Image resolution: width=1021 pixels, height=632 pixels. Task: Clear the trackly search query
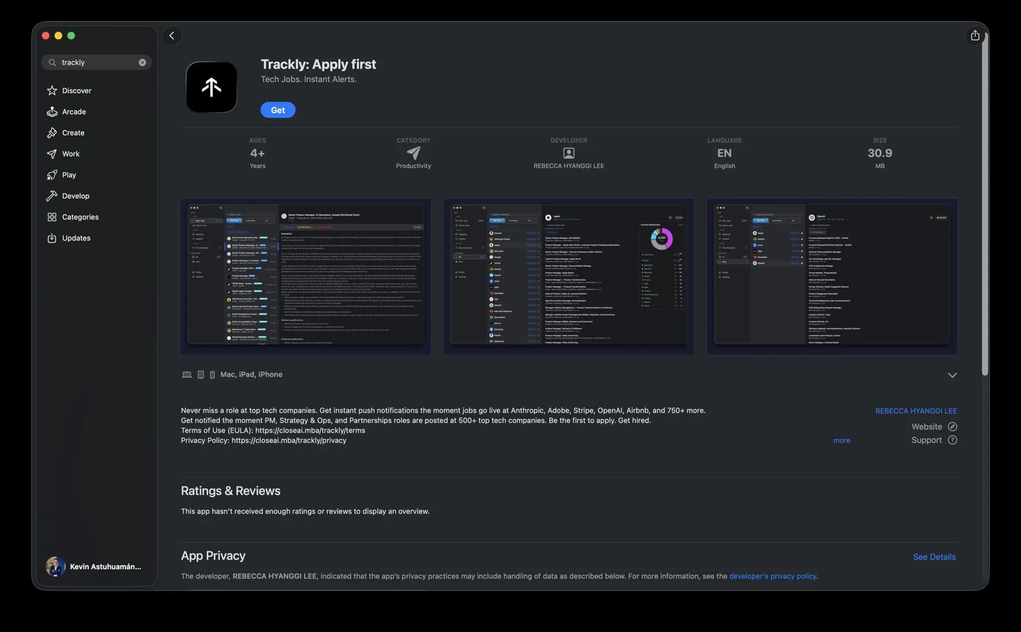142,62
